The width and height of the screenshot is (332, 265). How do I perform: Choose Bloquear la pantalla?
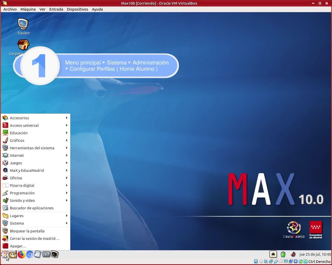(27, 231)
